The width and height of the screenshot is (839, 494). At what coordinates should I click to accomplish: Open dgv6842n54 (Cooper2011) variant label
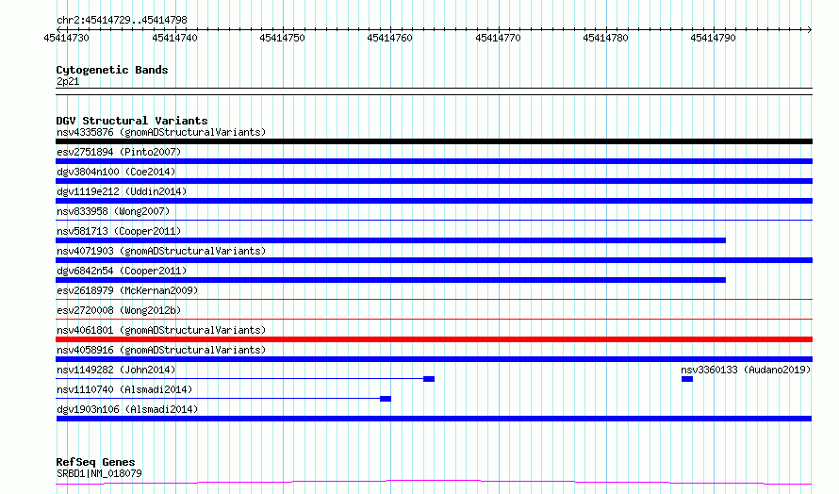point(122,271)
